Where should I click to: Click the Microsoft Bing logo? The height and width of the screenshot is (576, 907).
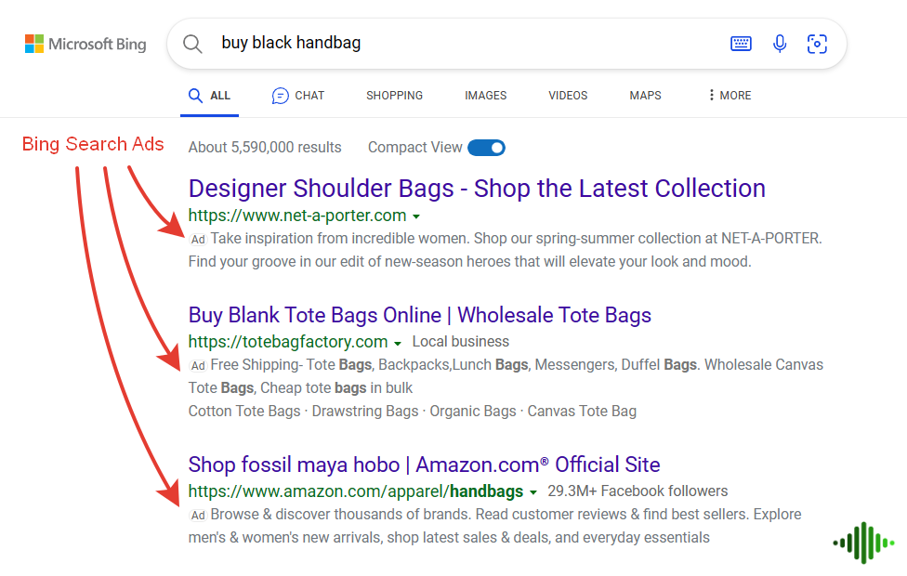point(85,43)
